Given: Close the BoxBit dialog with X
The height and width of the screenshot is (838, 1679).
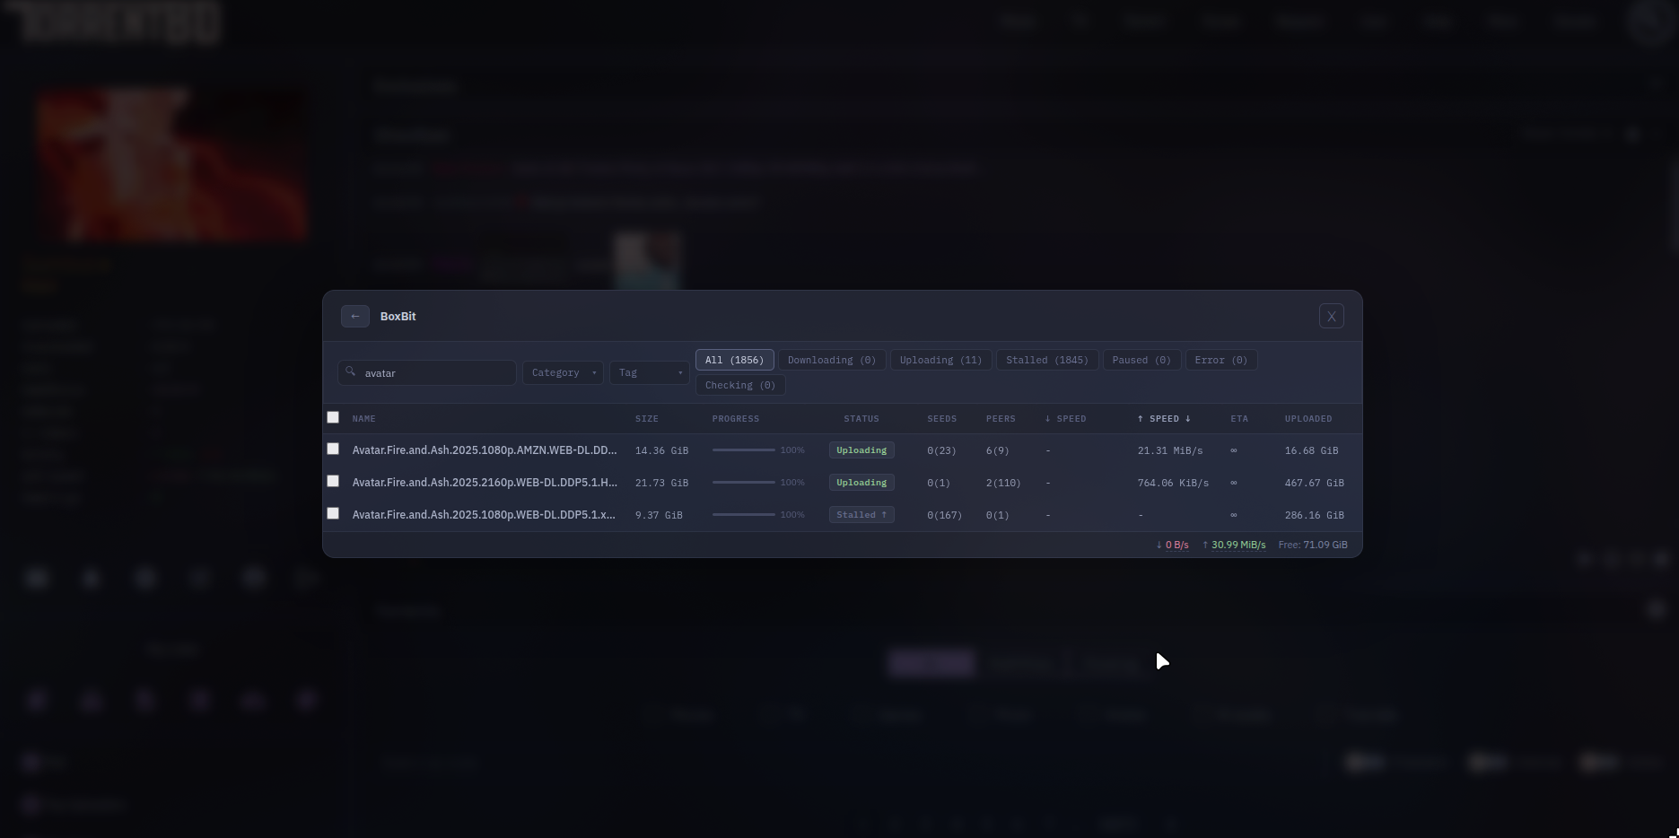Looking at the screenshot, I should (x=1331, y=316).
